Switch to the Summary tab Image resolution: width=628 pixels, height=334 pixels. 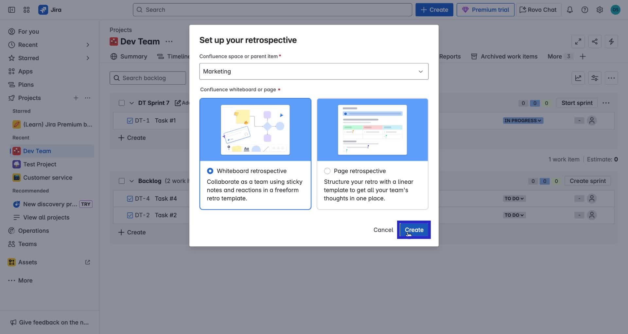click(x=133, y=56)
